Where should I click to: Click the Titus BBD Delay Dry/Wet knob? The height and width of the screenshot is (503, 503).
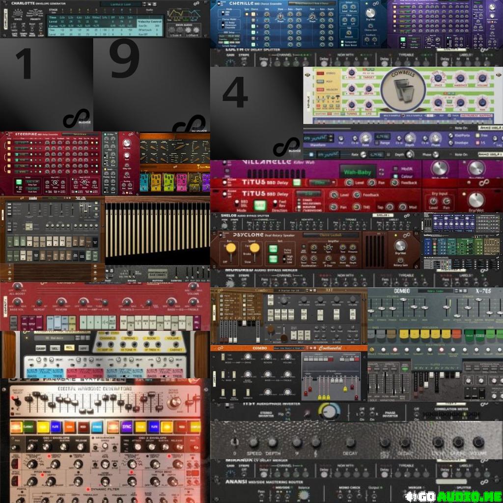tap(476, 200)
